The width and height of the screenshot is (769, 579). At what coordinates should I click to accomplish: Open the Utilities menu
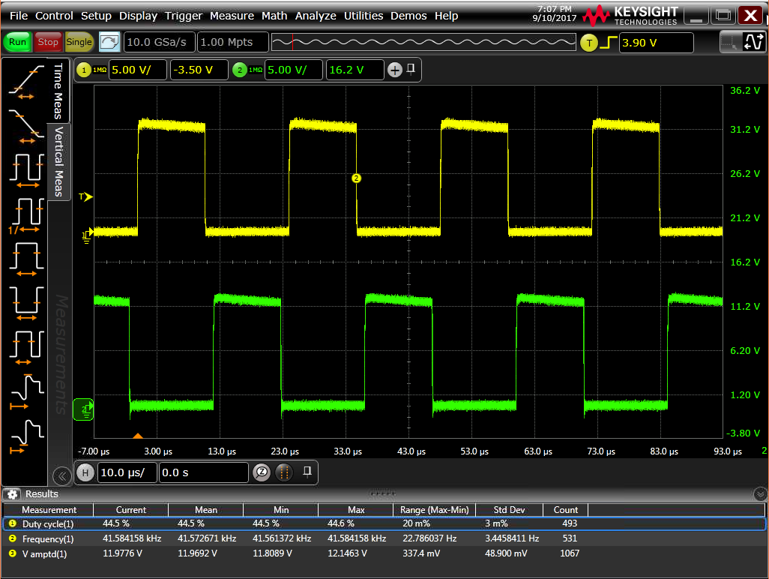[364, 16]
